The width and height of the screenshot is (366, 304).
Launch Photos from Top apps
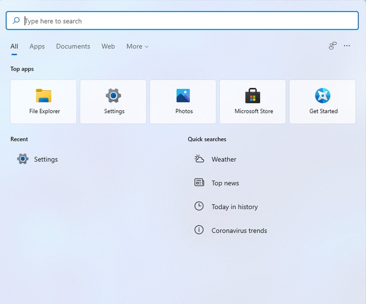coord(183,102)
